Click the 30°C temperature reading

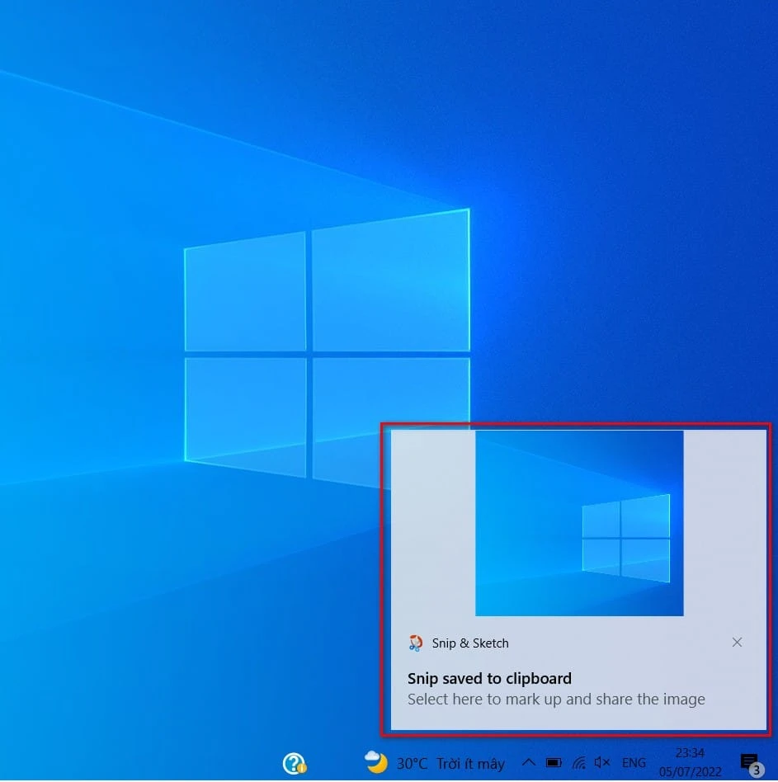pyautogui.click(x=412, y=763)
